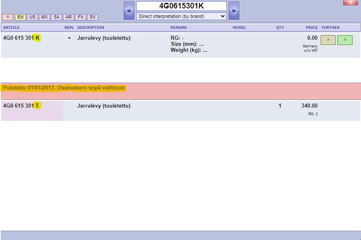Select the EU region toggle
361x240 pixels.
(20, 17)
